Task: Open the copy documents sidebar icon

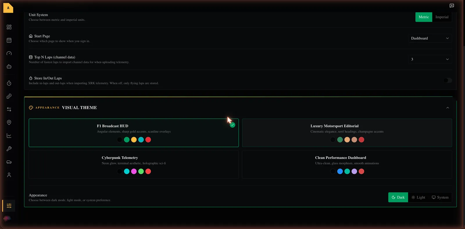Action: pyautogui.click(x=9, y=96)
